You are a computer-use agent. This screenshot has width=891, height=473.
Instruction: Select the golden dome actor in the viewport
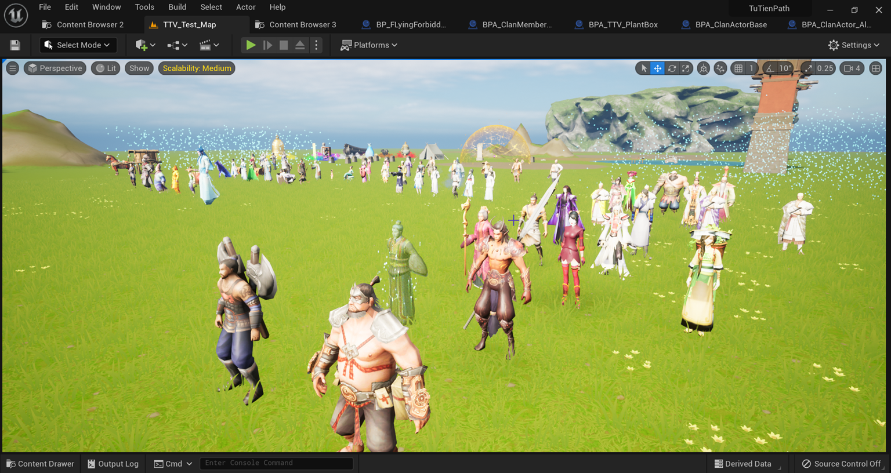(x=495, y=143)
